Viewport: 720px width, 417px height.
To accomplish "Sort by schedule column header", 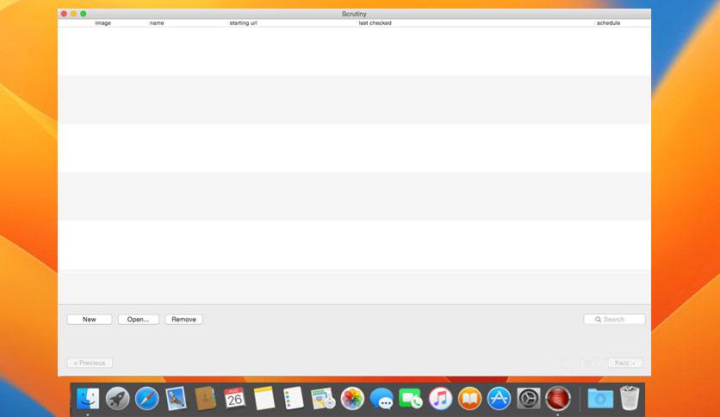I will coord(608,23).
